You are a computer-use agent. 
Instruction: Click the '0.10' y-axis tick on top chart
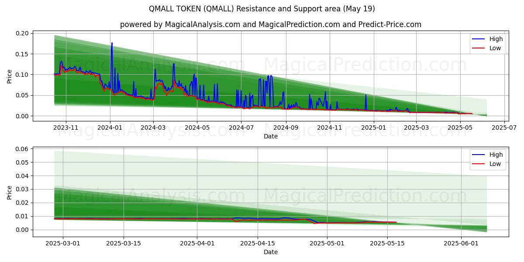point(23,75)
